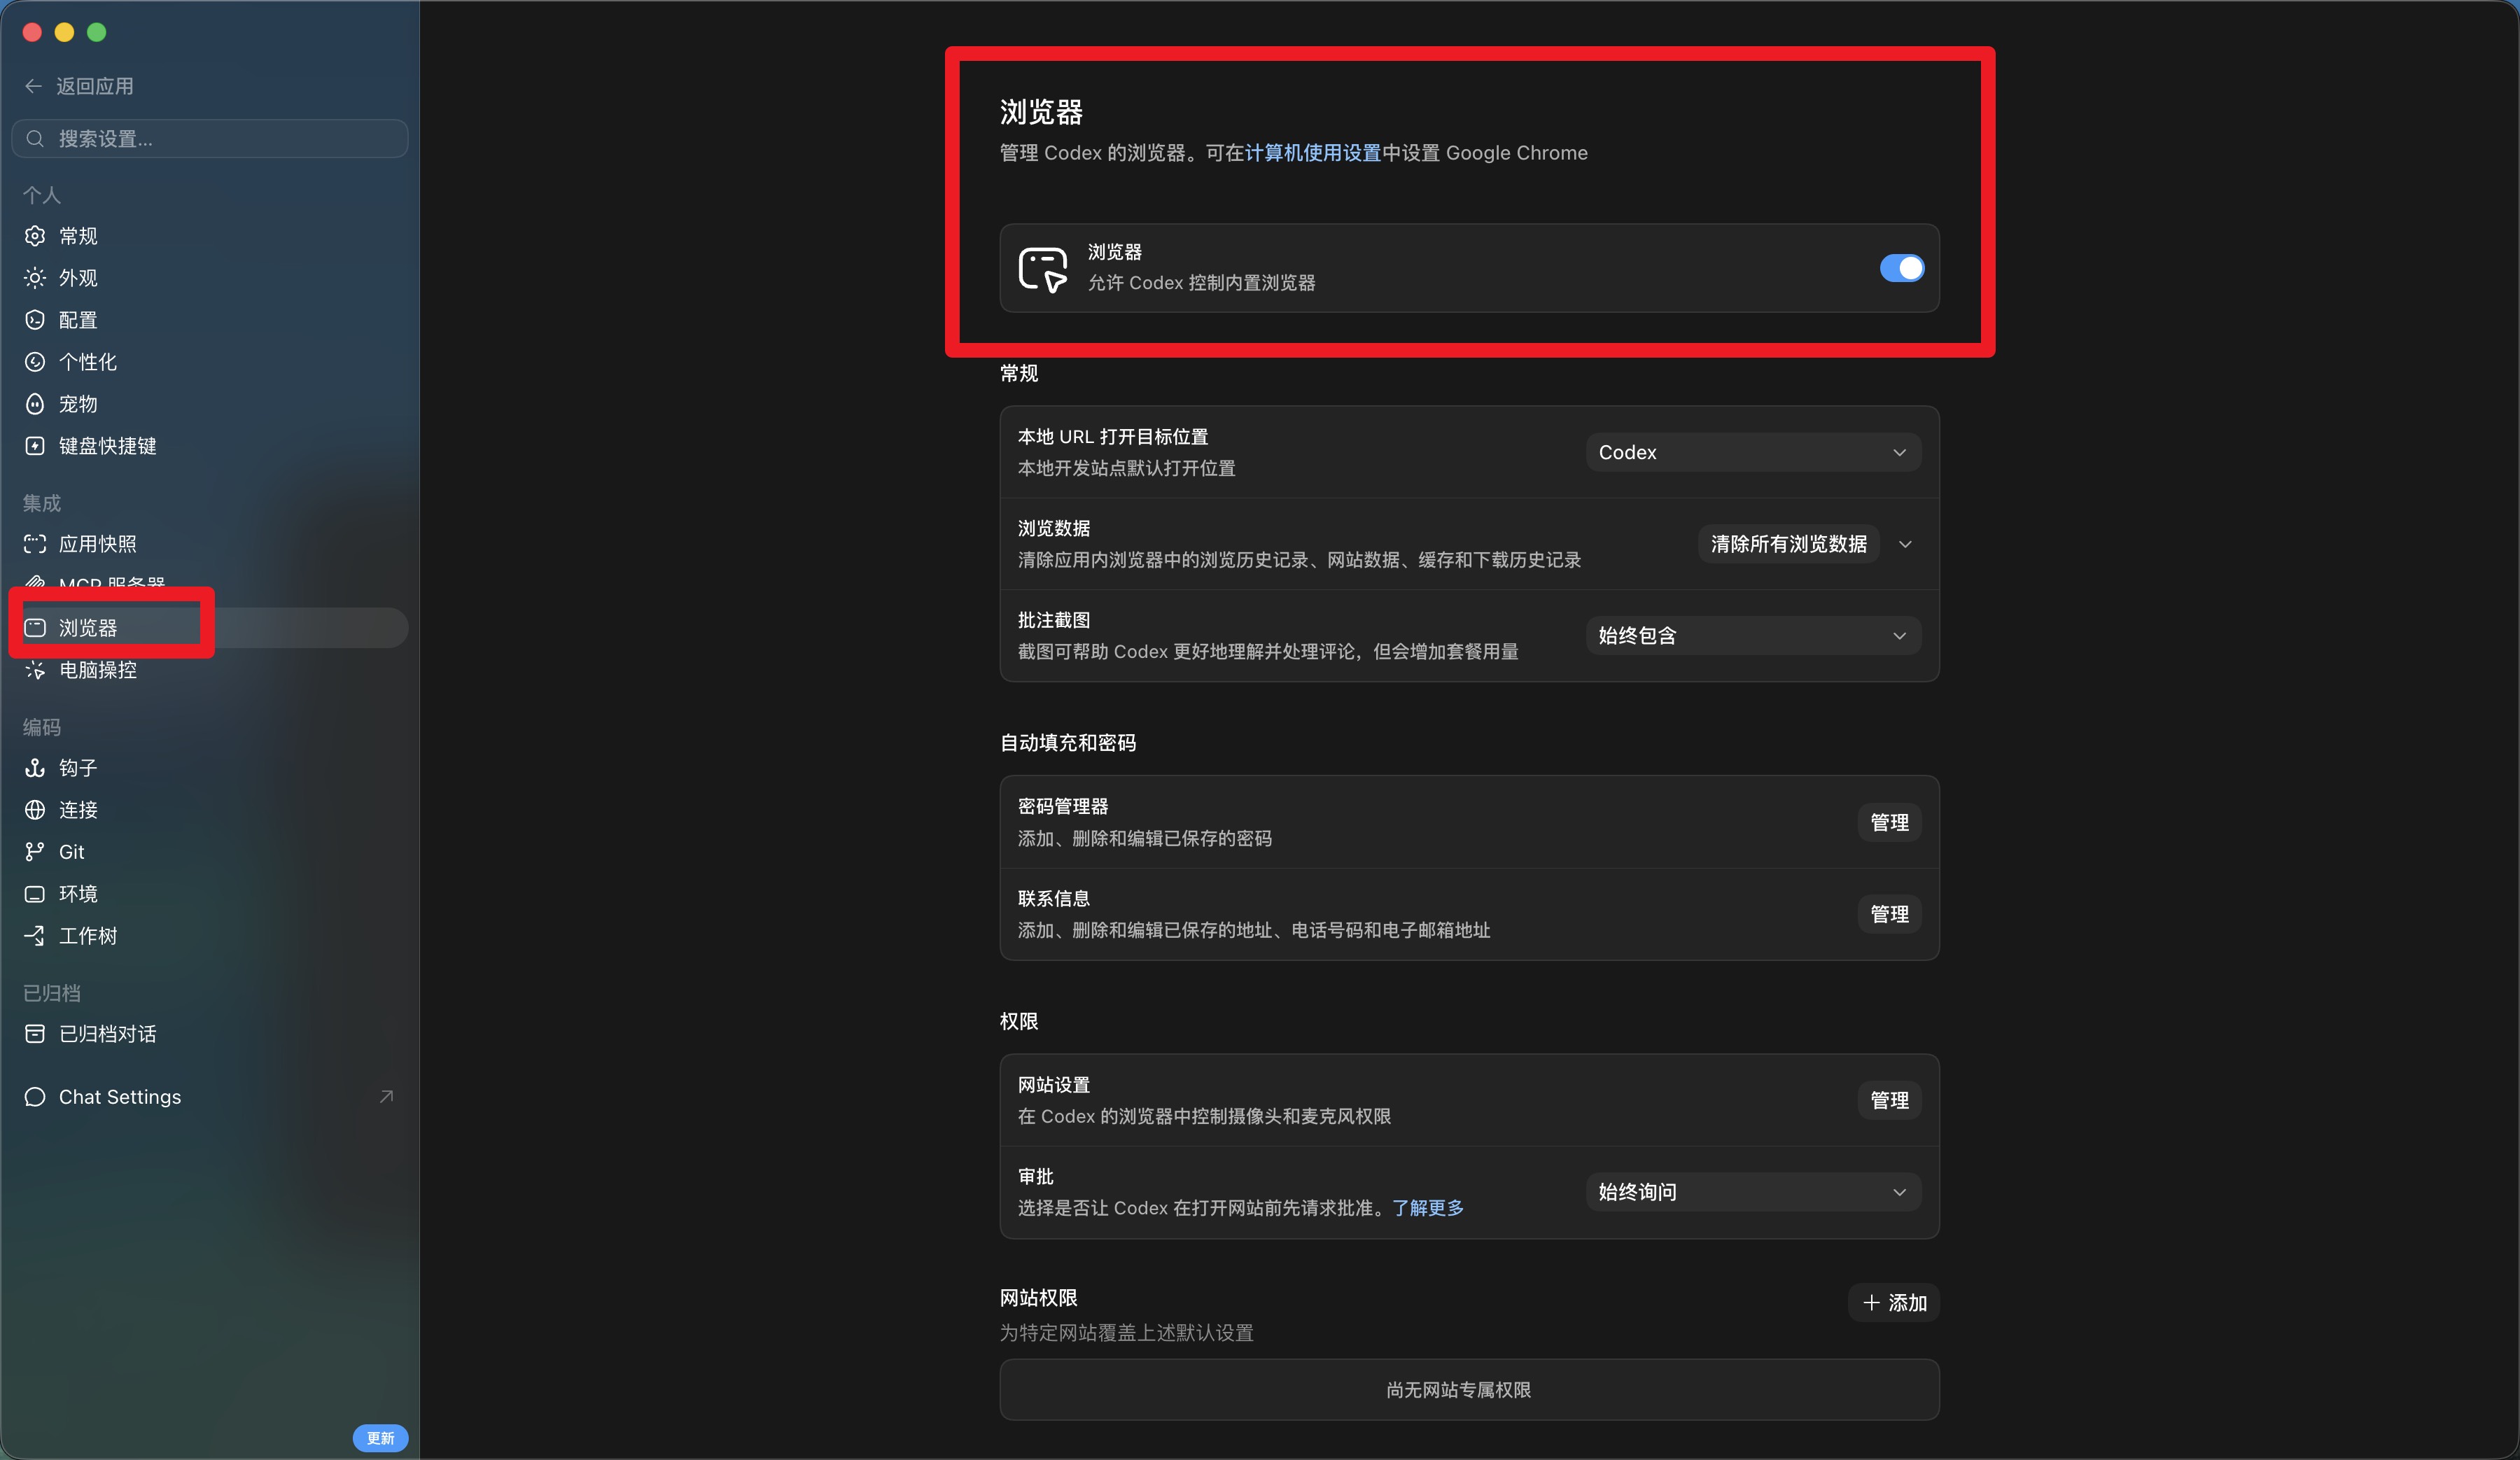Click the branch icon next to Git

click(35, 852)
